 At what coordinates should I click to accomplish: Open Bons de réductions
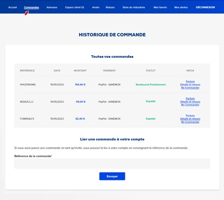point(134,8)
